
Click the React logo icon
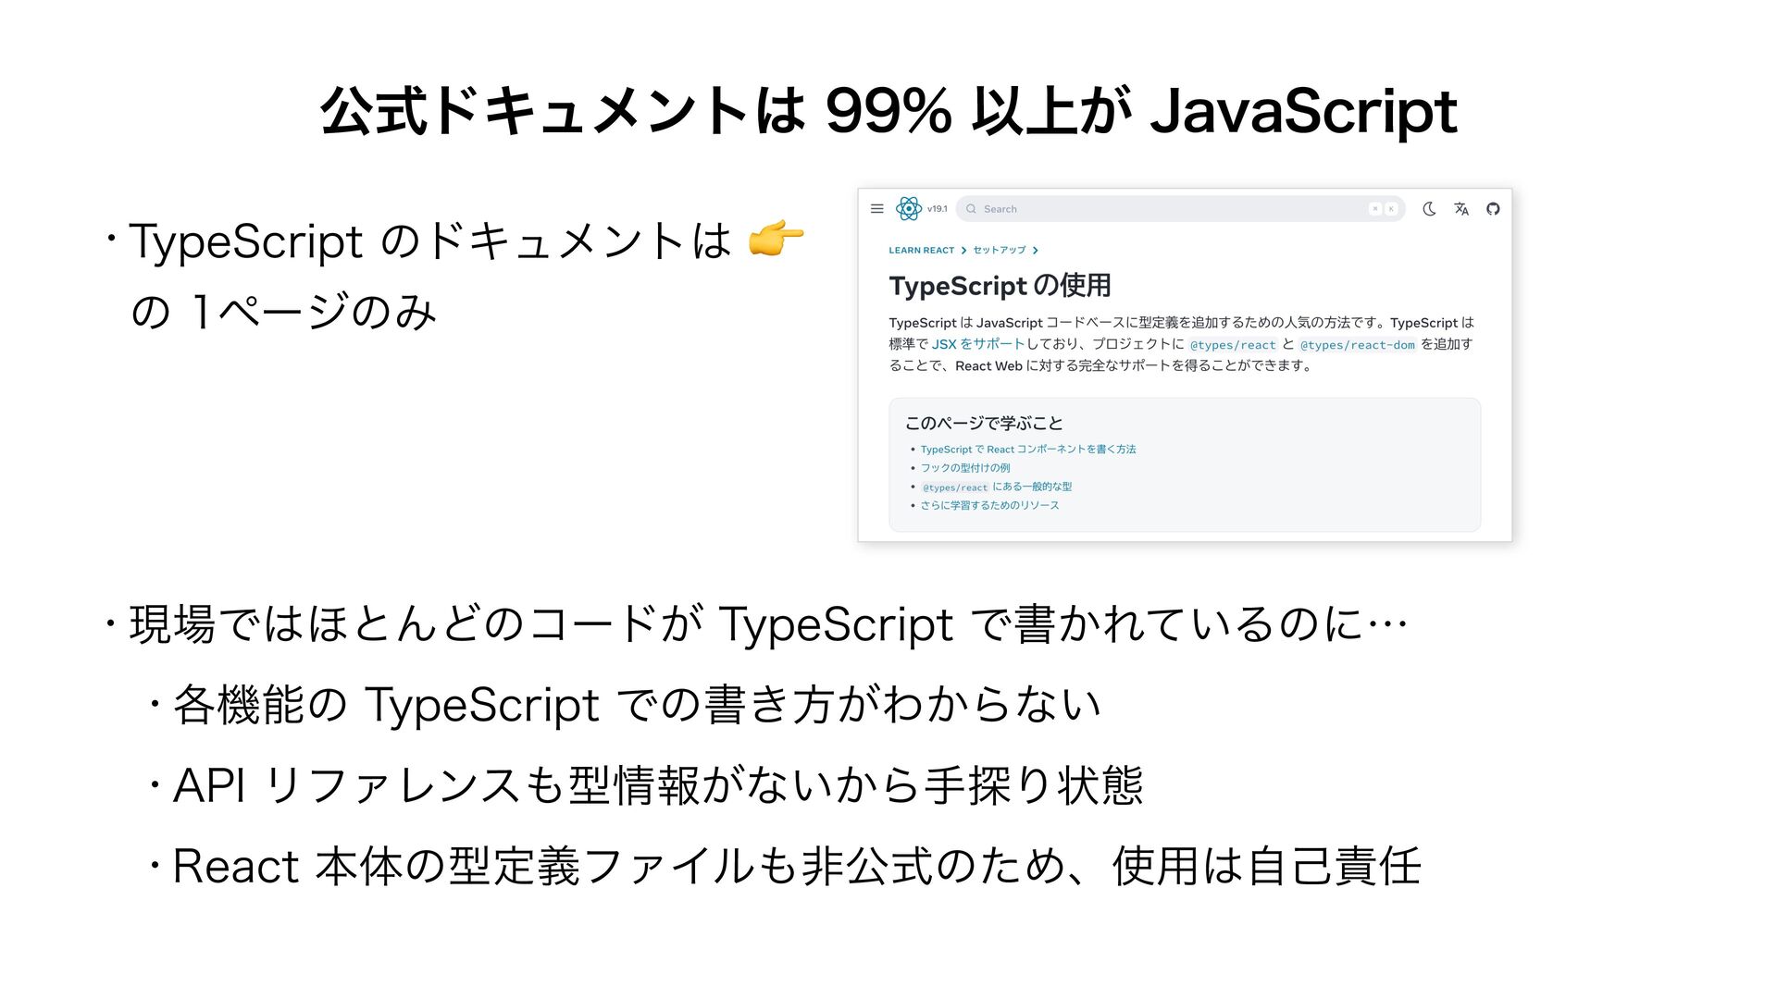tap(909, 209)
